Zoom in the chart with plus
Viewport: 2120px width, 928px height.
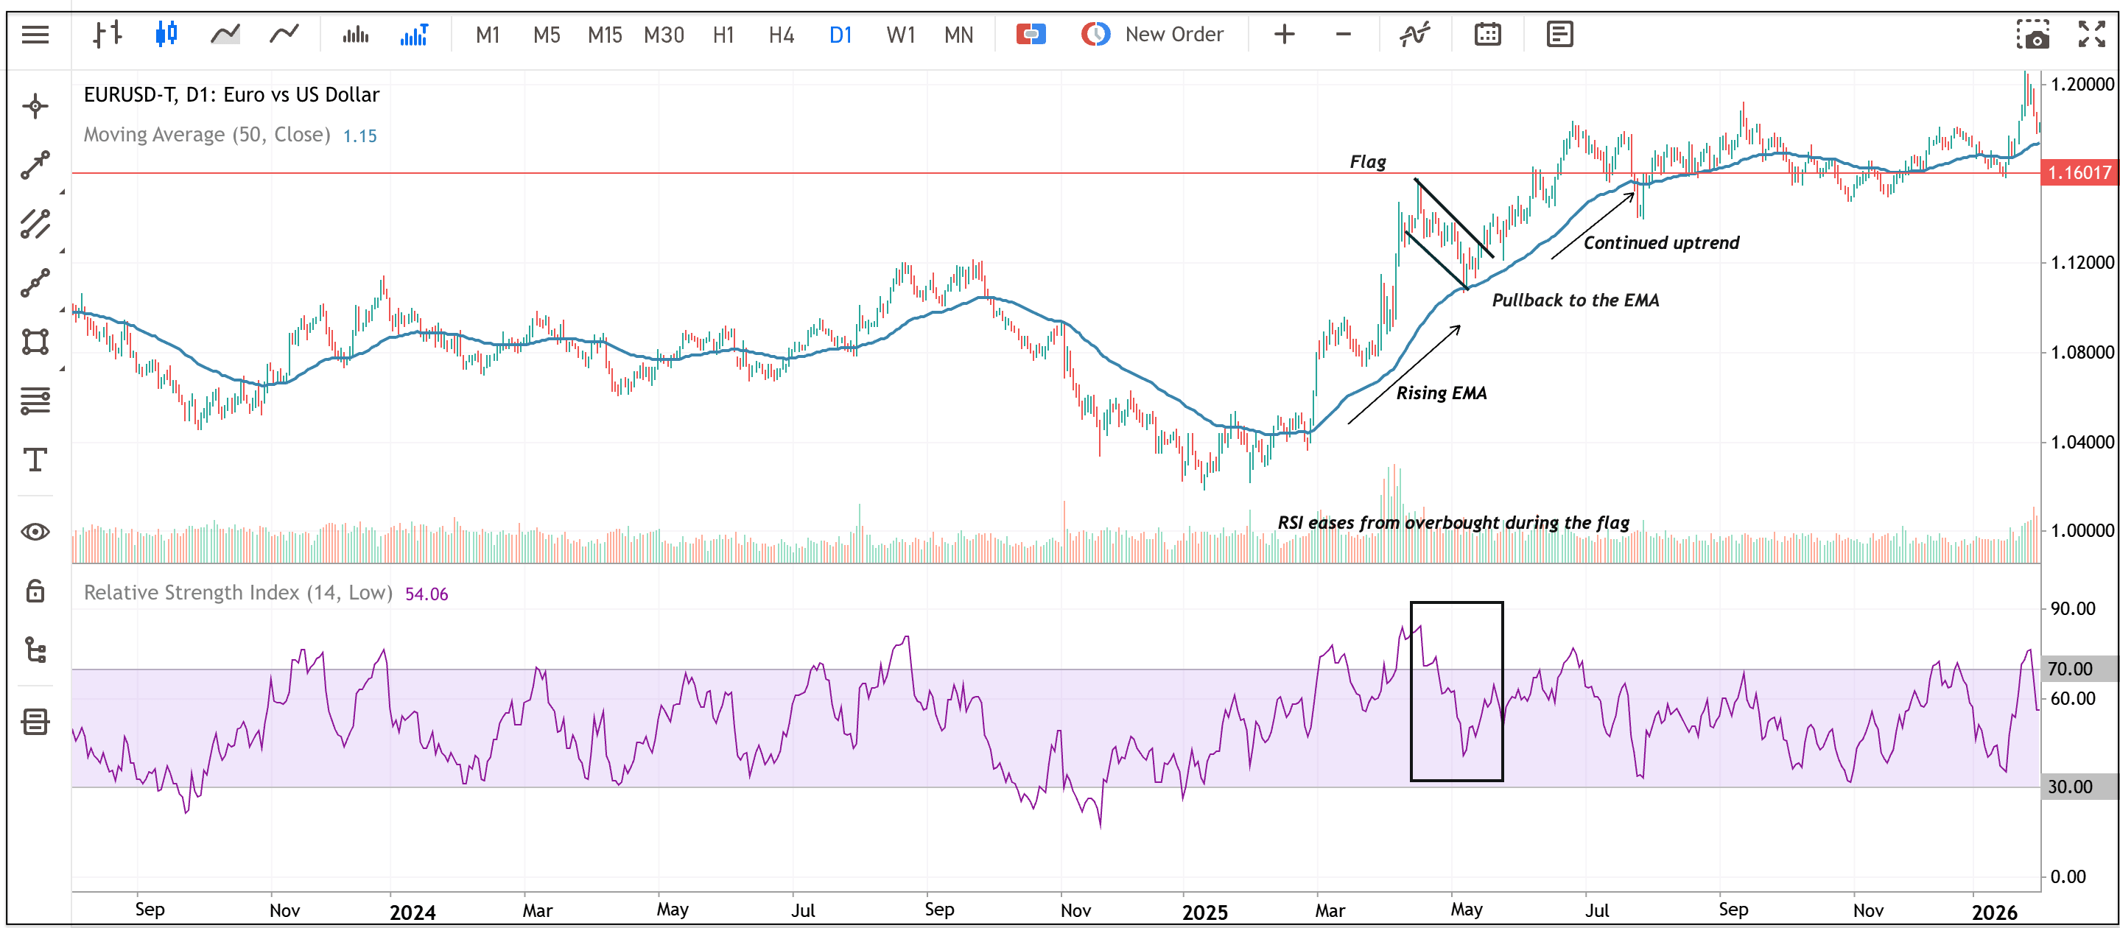1284,35
